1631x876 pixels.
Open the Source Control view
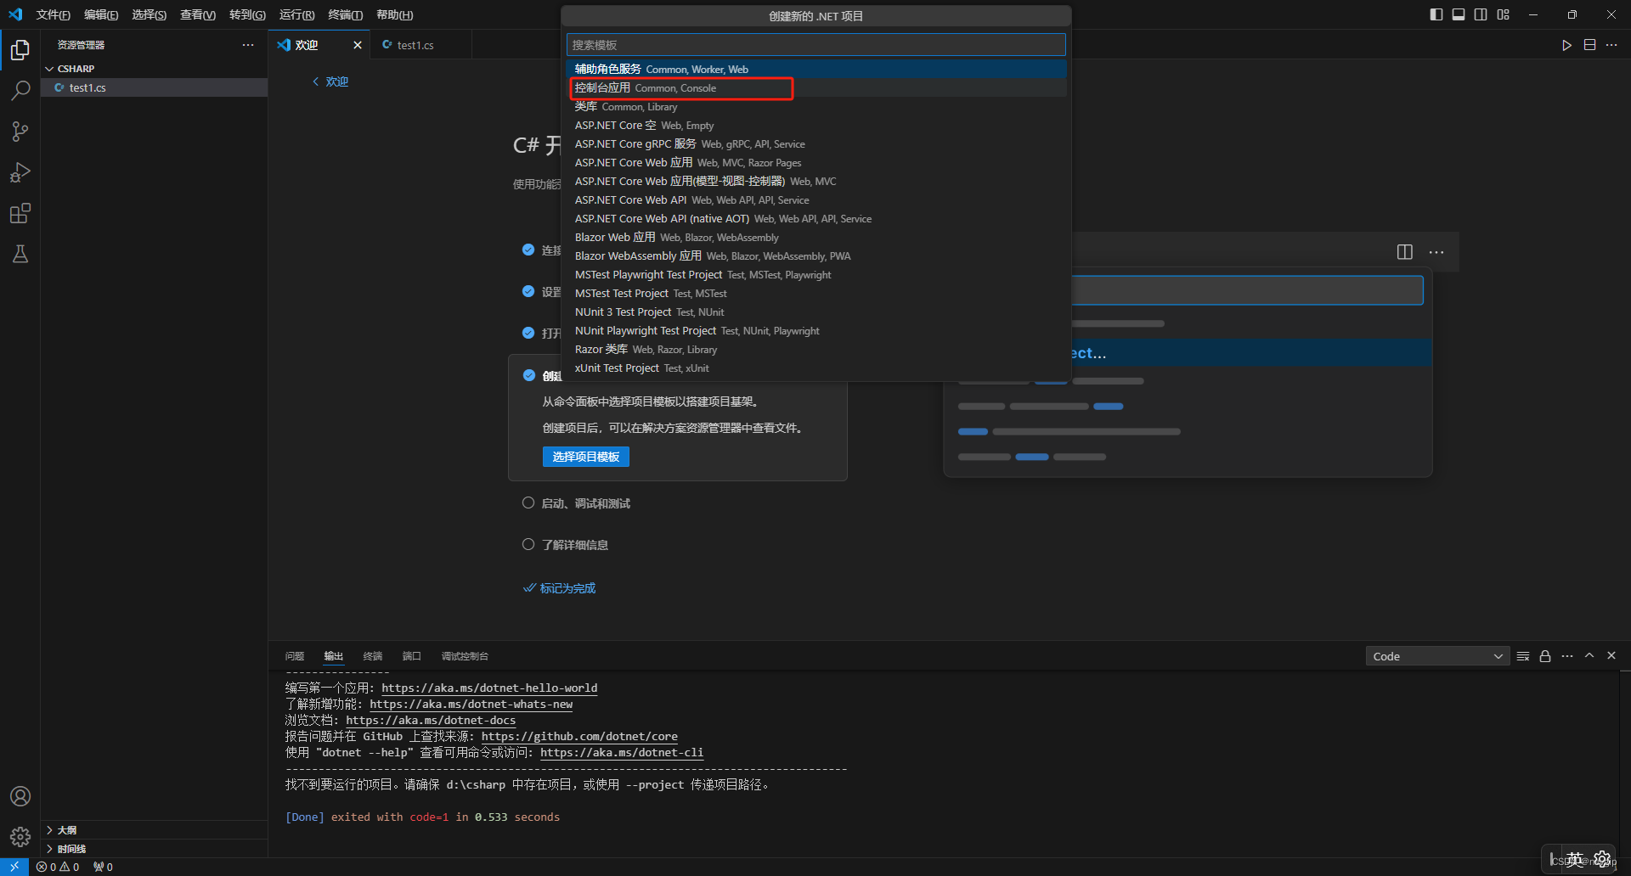tap(20, 132)
